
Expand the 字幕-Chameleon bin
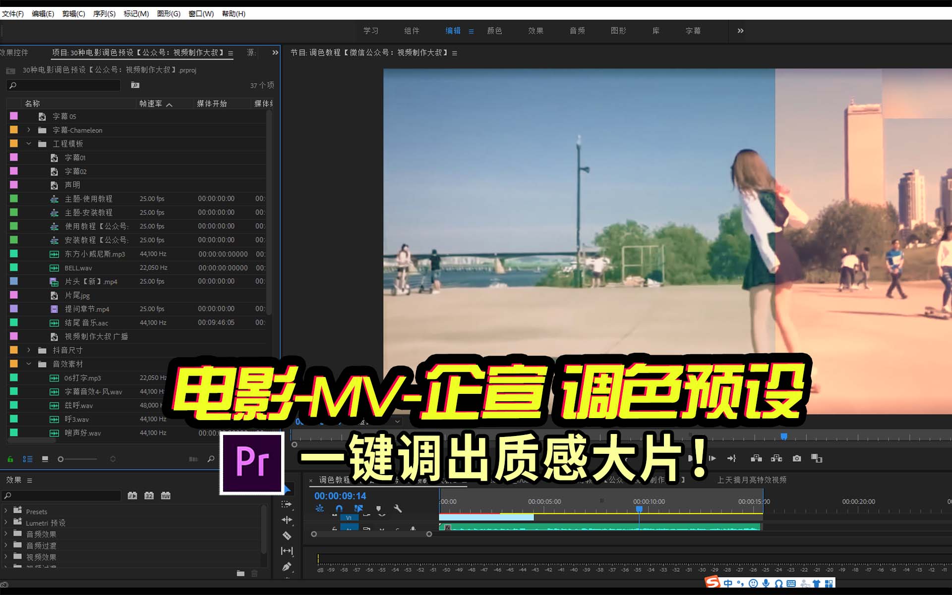tap(29, 130)
